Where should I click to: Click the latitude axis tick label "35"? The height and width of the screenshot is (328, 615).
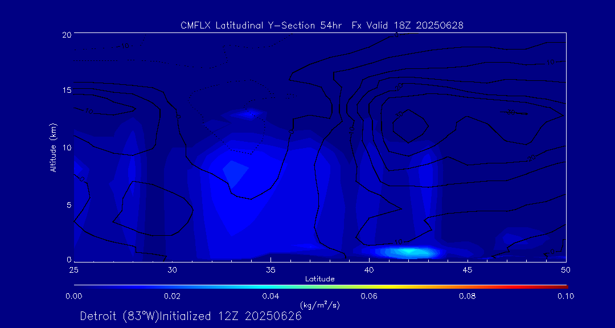pyautogui.click(x=270, y=270)
